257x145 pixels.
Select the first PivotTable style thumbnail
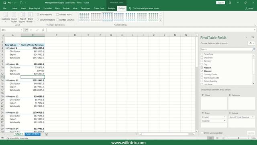coord(84,17)
